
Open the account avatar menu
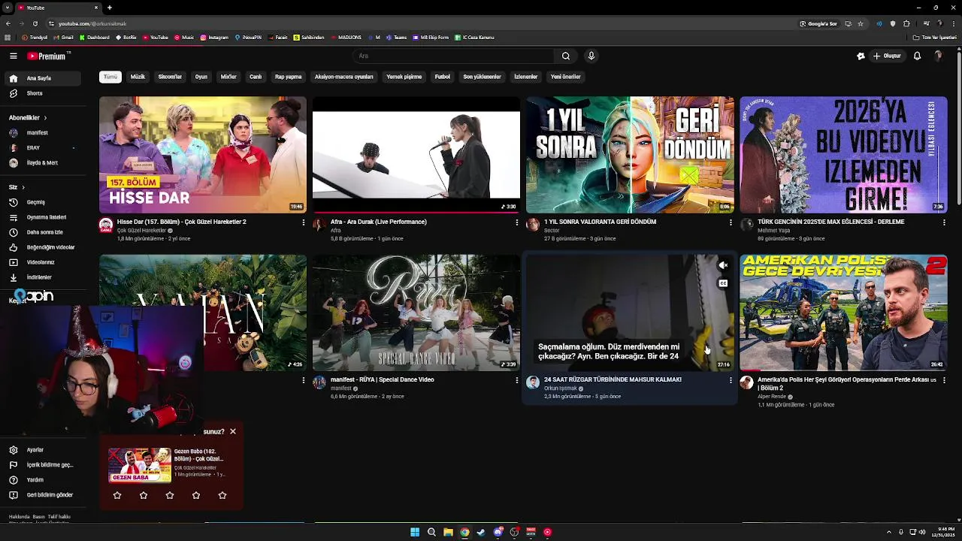[938, 56]
